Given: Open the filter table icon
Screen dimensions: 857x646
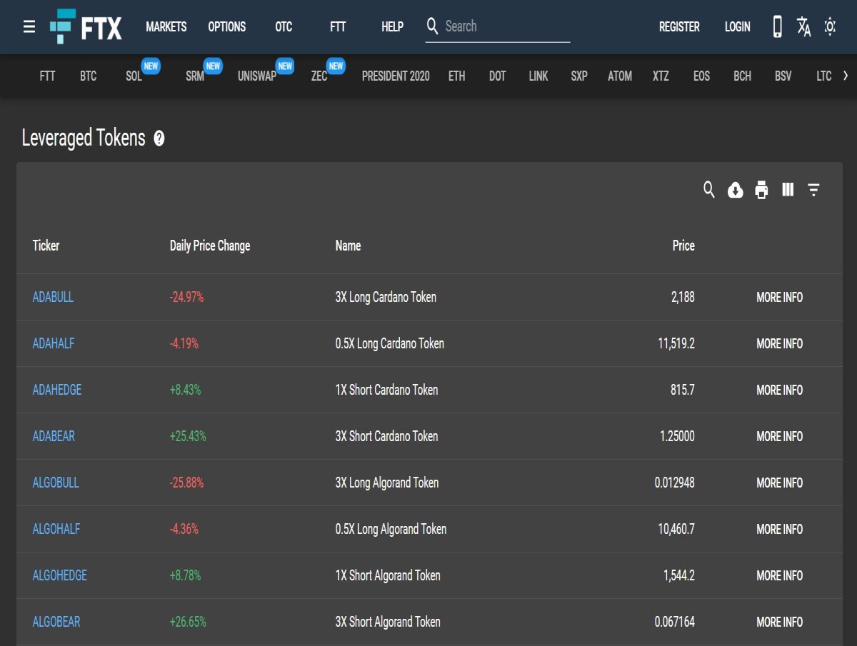Looking at the screenshot, I should tap(814, 190).
